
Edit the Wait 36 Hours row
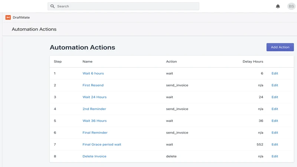275,121
